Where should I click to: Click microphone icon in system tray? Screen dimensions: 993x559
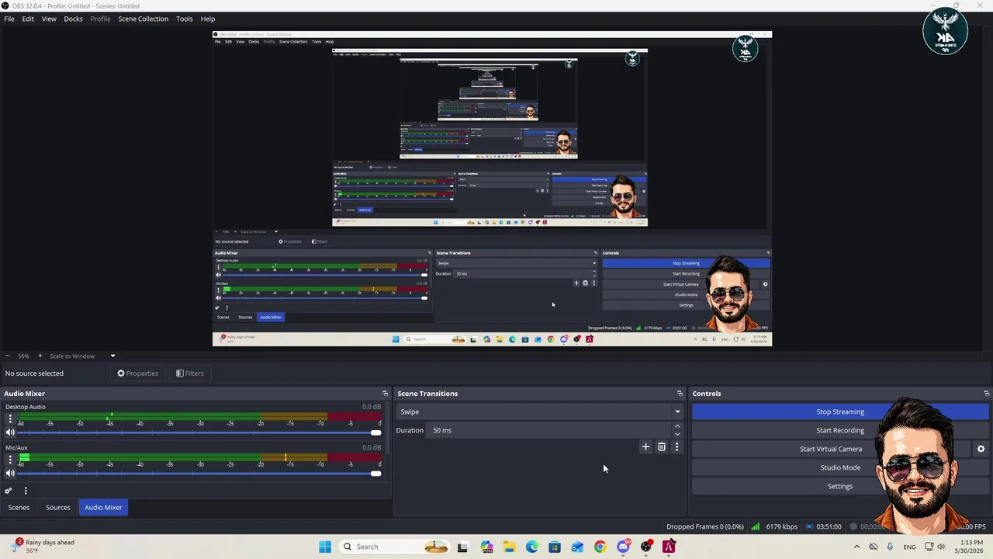pyautogui.click(x=890, y=547)
